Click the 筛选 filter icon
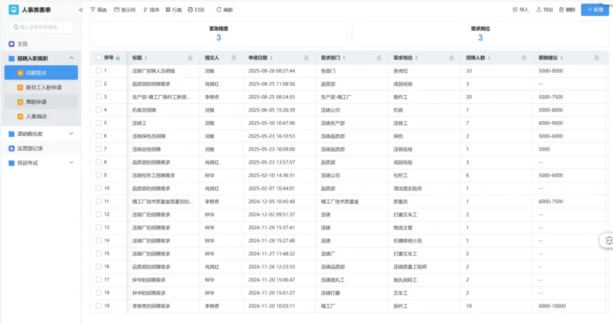 (93, 10)
